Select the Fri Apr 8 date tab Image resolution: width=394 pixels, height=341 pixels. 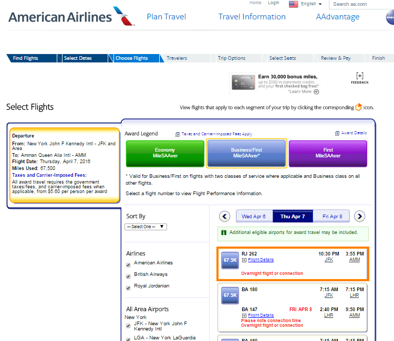click(x=332, y=216)
